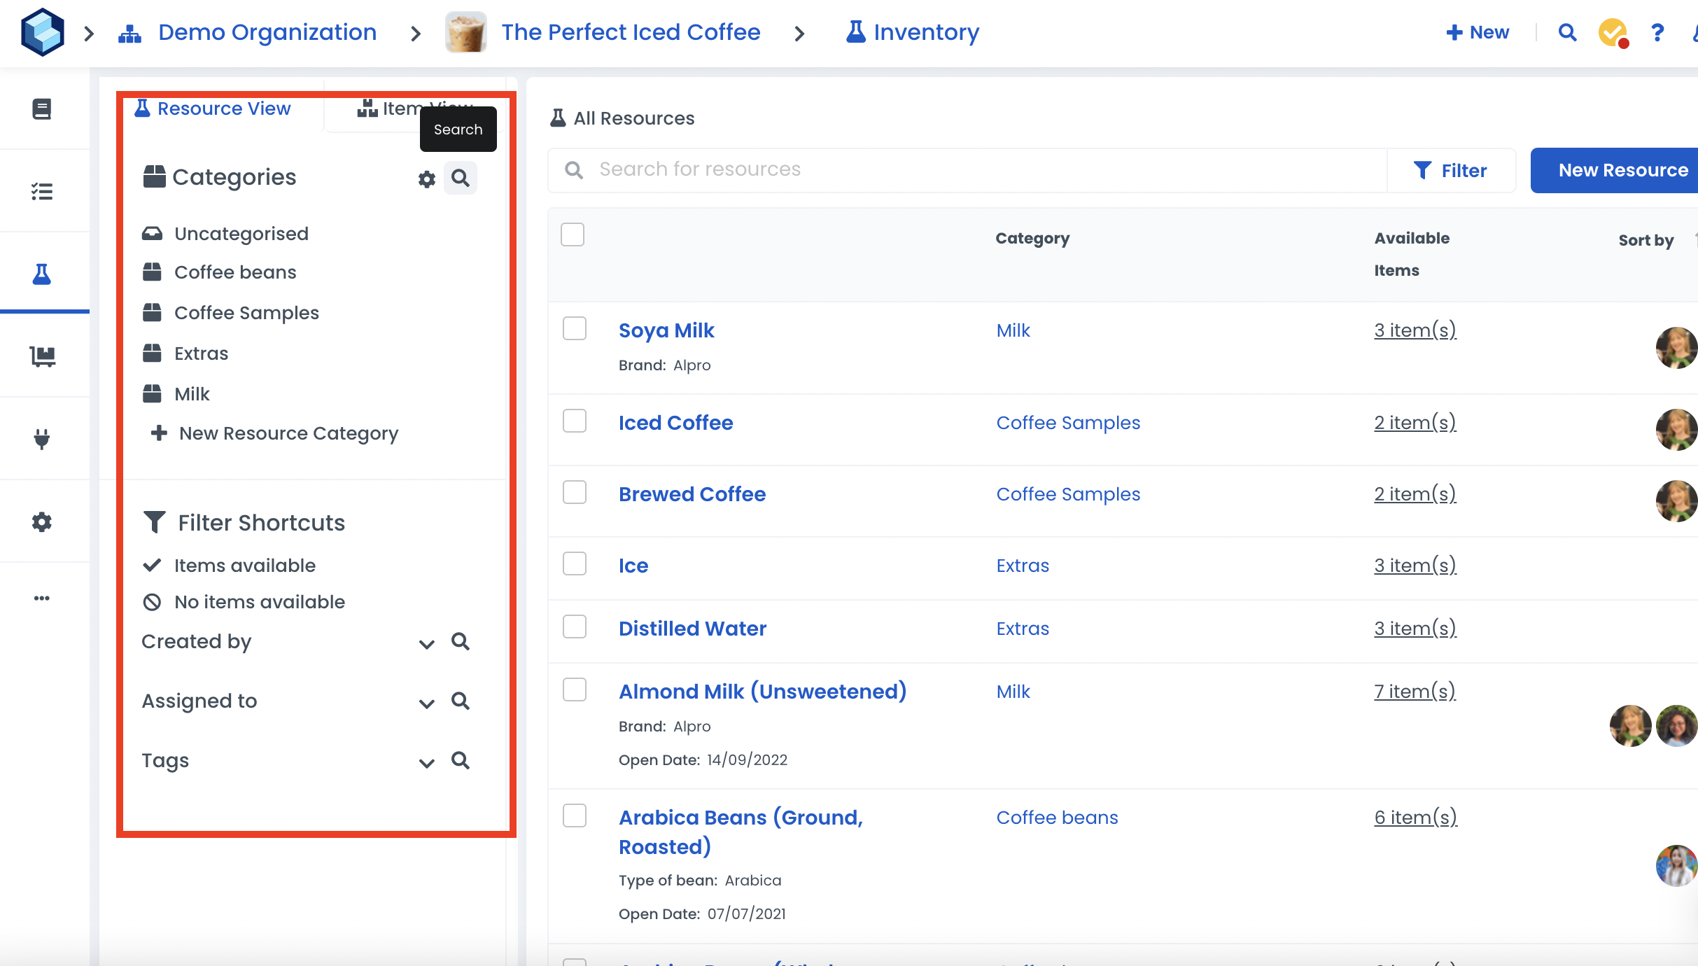This screenshot has width=1698, height=966.
Task: Expand the Created by filter chevron
Action: click(x=426, y=643)
